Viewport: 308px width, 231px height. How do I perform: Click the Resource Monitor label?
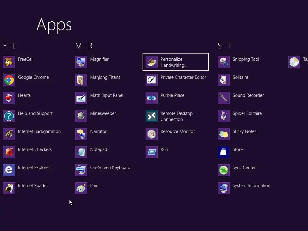click(x=178, y=131)
